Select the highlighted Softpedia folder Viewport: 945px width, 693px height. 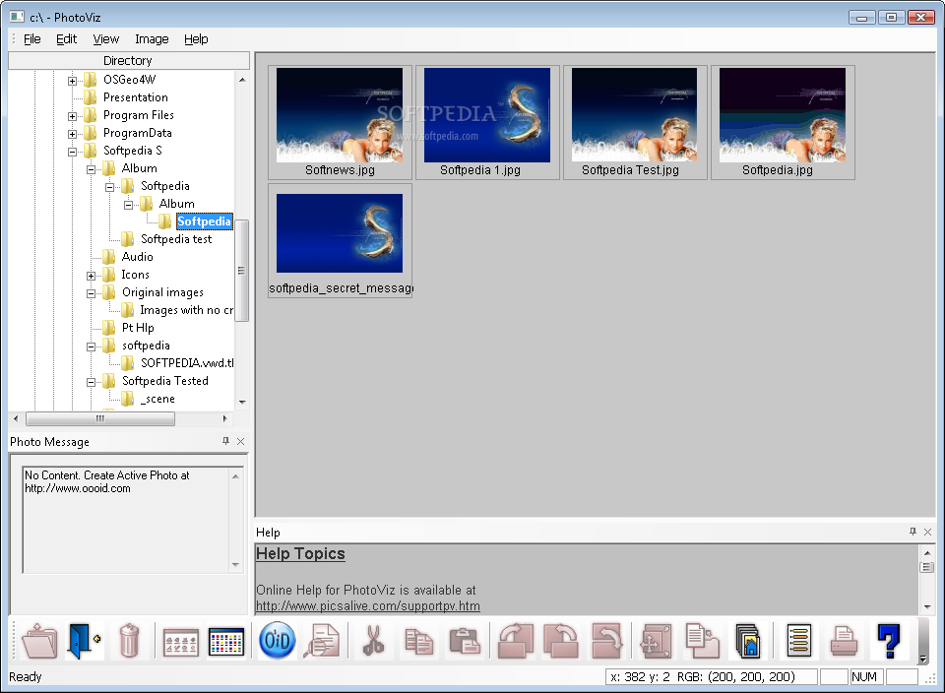point(204,221)
